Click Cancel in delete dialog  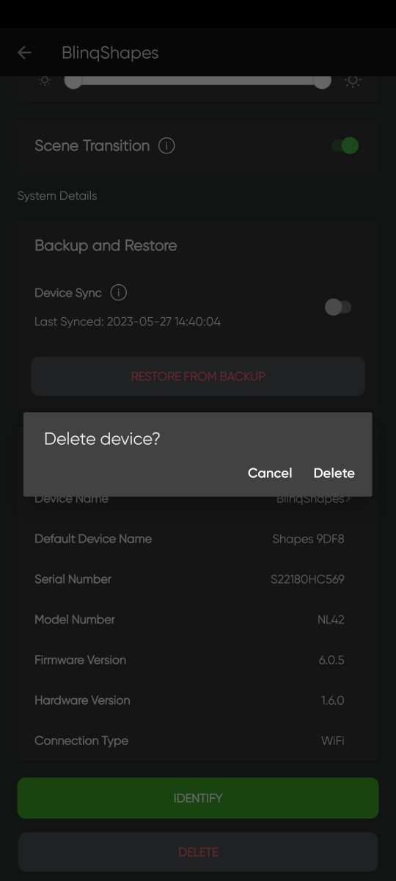[270, 474]
